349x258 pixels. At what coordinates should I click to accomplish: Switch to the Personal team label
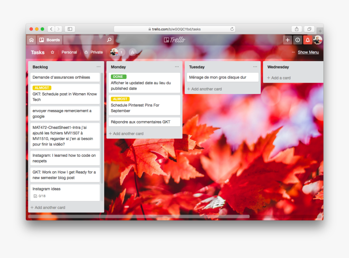(x=69, y=52)
